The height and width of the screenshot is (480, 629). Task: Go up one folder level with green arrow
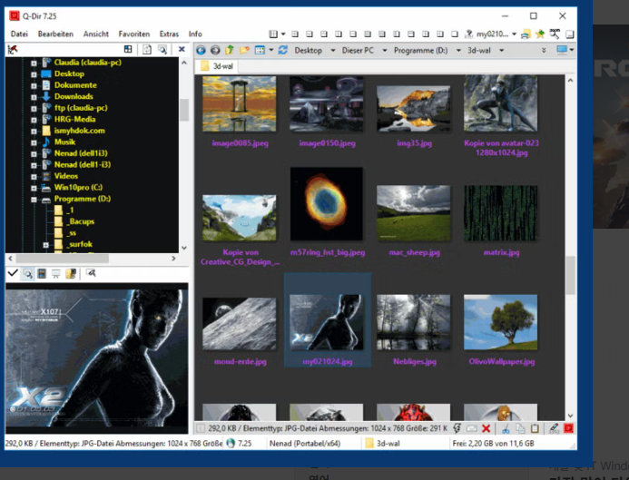(x=230, y=50)
